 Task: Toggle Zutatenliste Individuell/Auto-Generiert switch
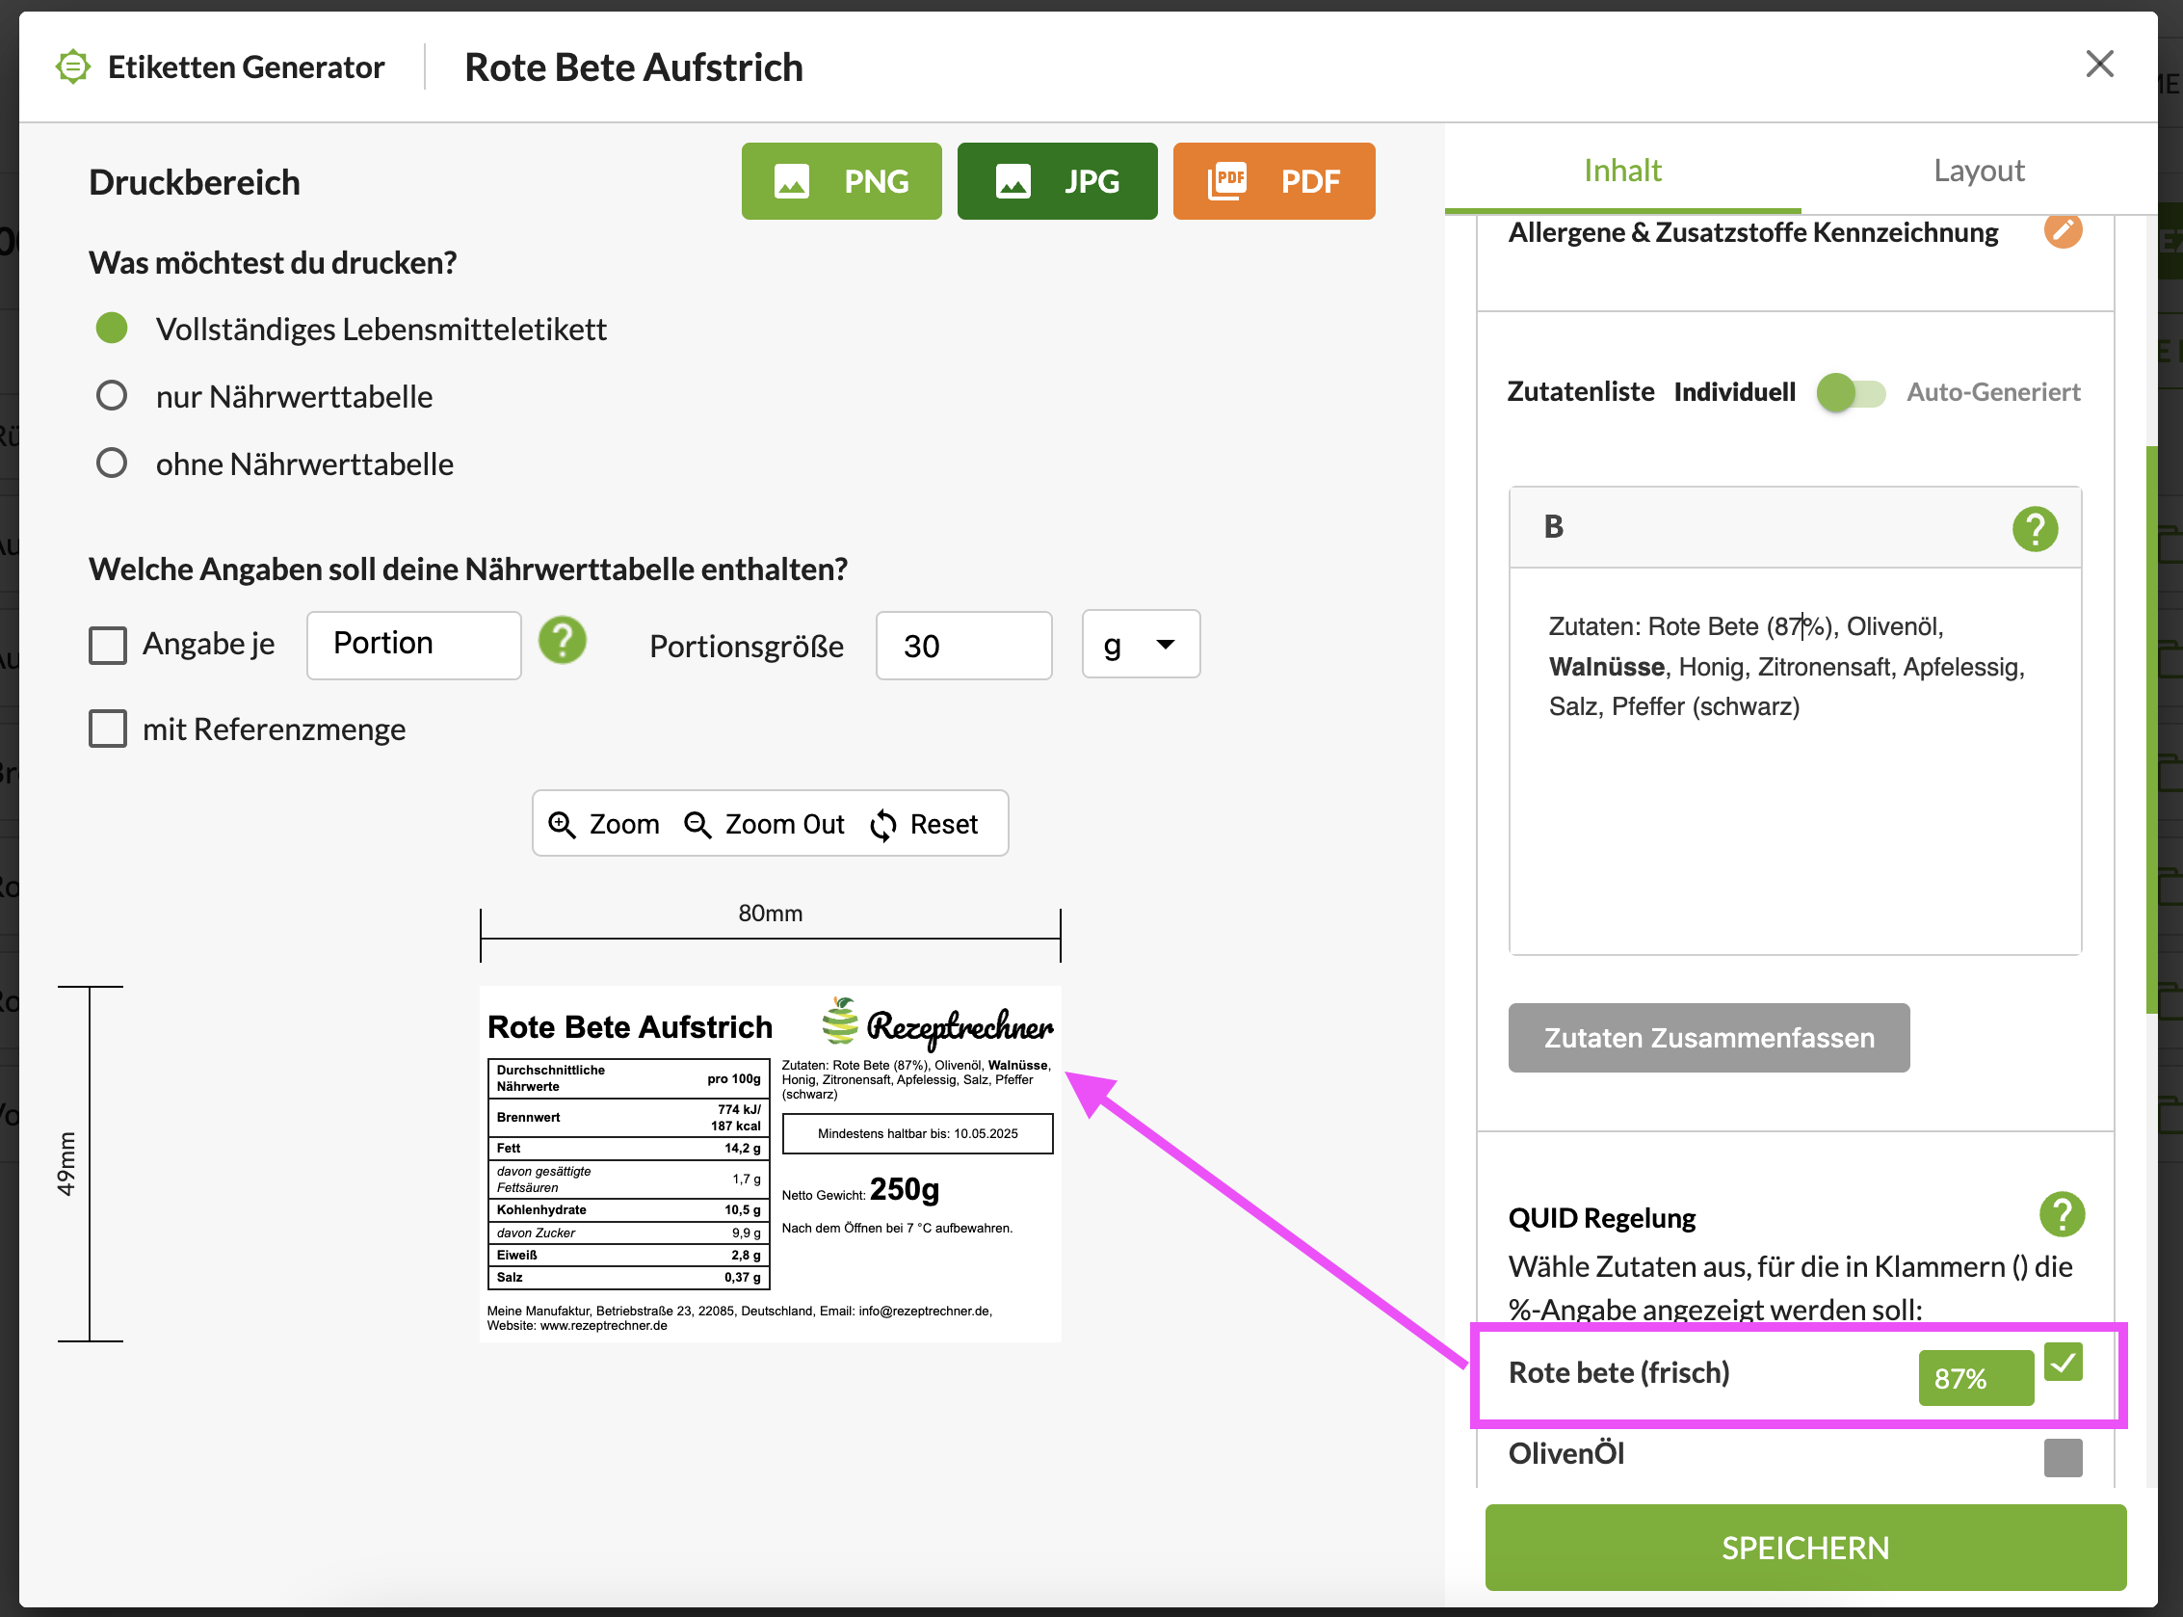click(1850, 393)
